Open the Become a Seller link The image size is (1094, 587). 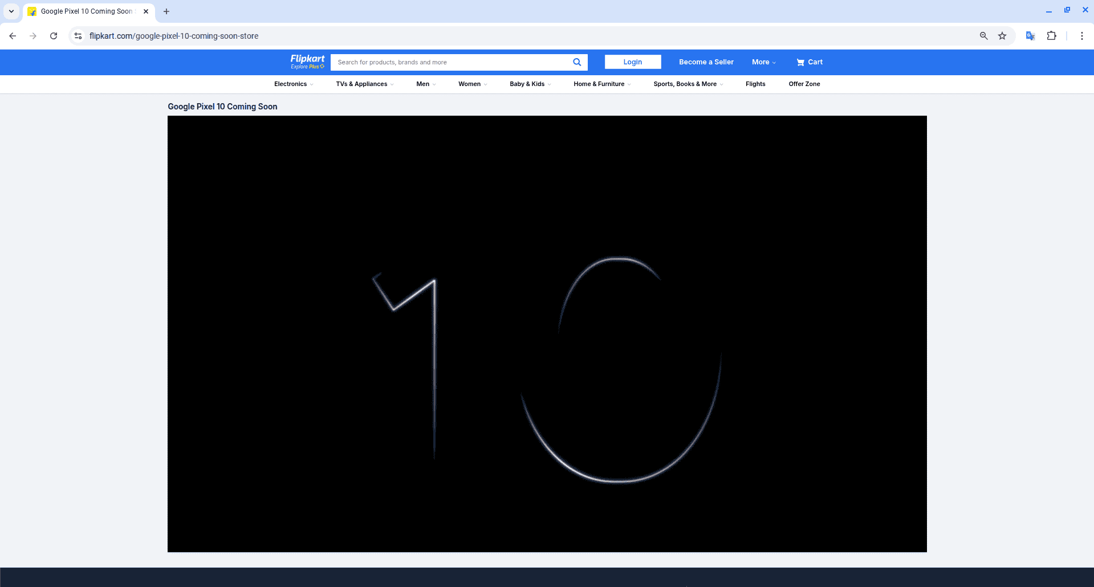coord(706,62)
